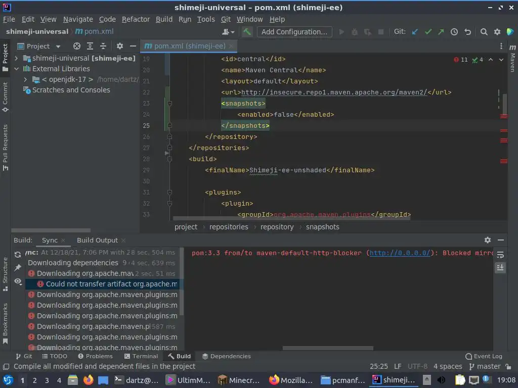Switch to the Build Output tab

click(97, 240)
